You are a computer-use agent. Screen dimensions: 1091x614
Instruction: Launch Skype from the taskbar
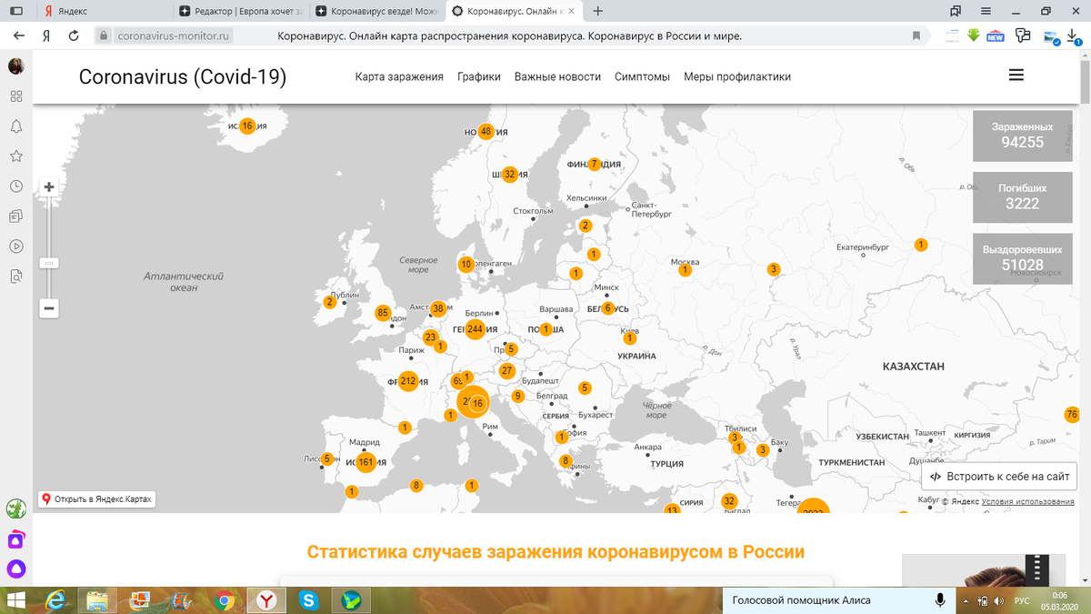pos(307,600)
